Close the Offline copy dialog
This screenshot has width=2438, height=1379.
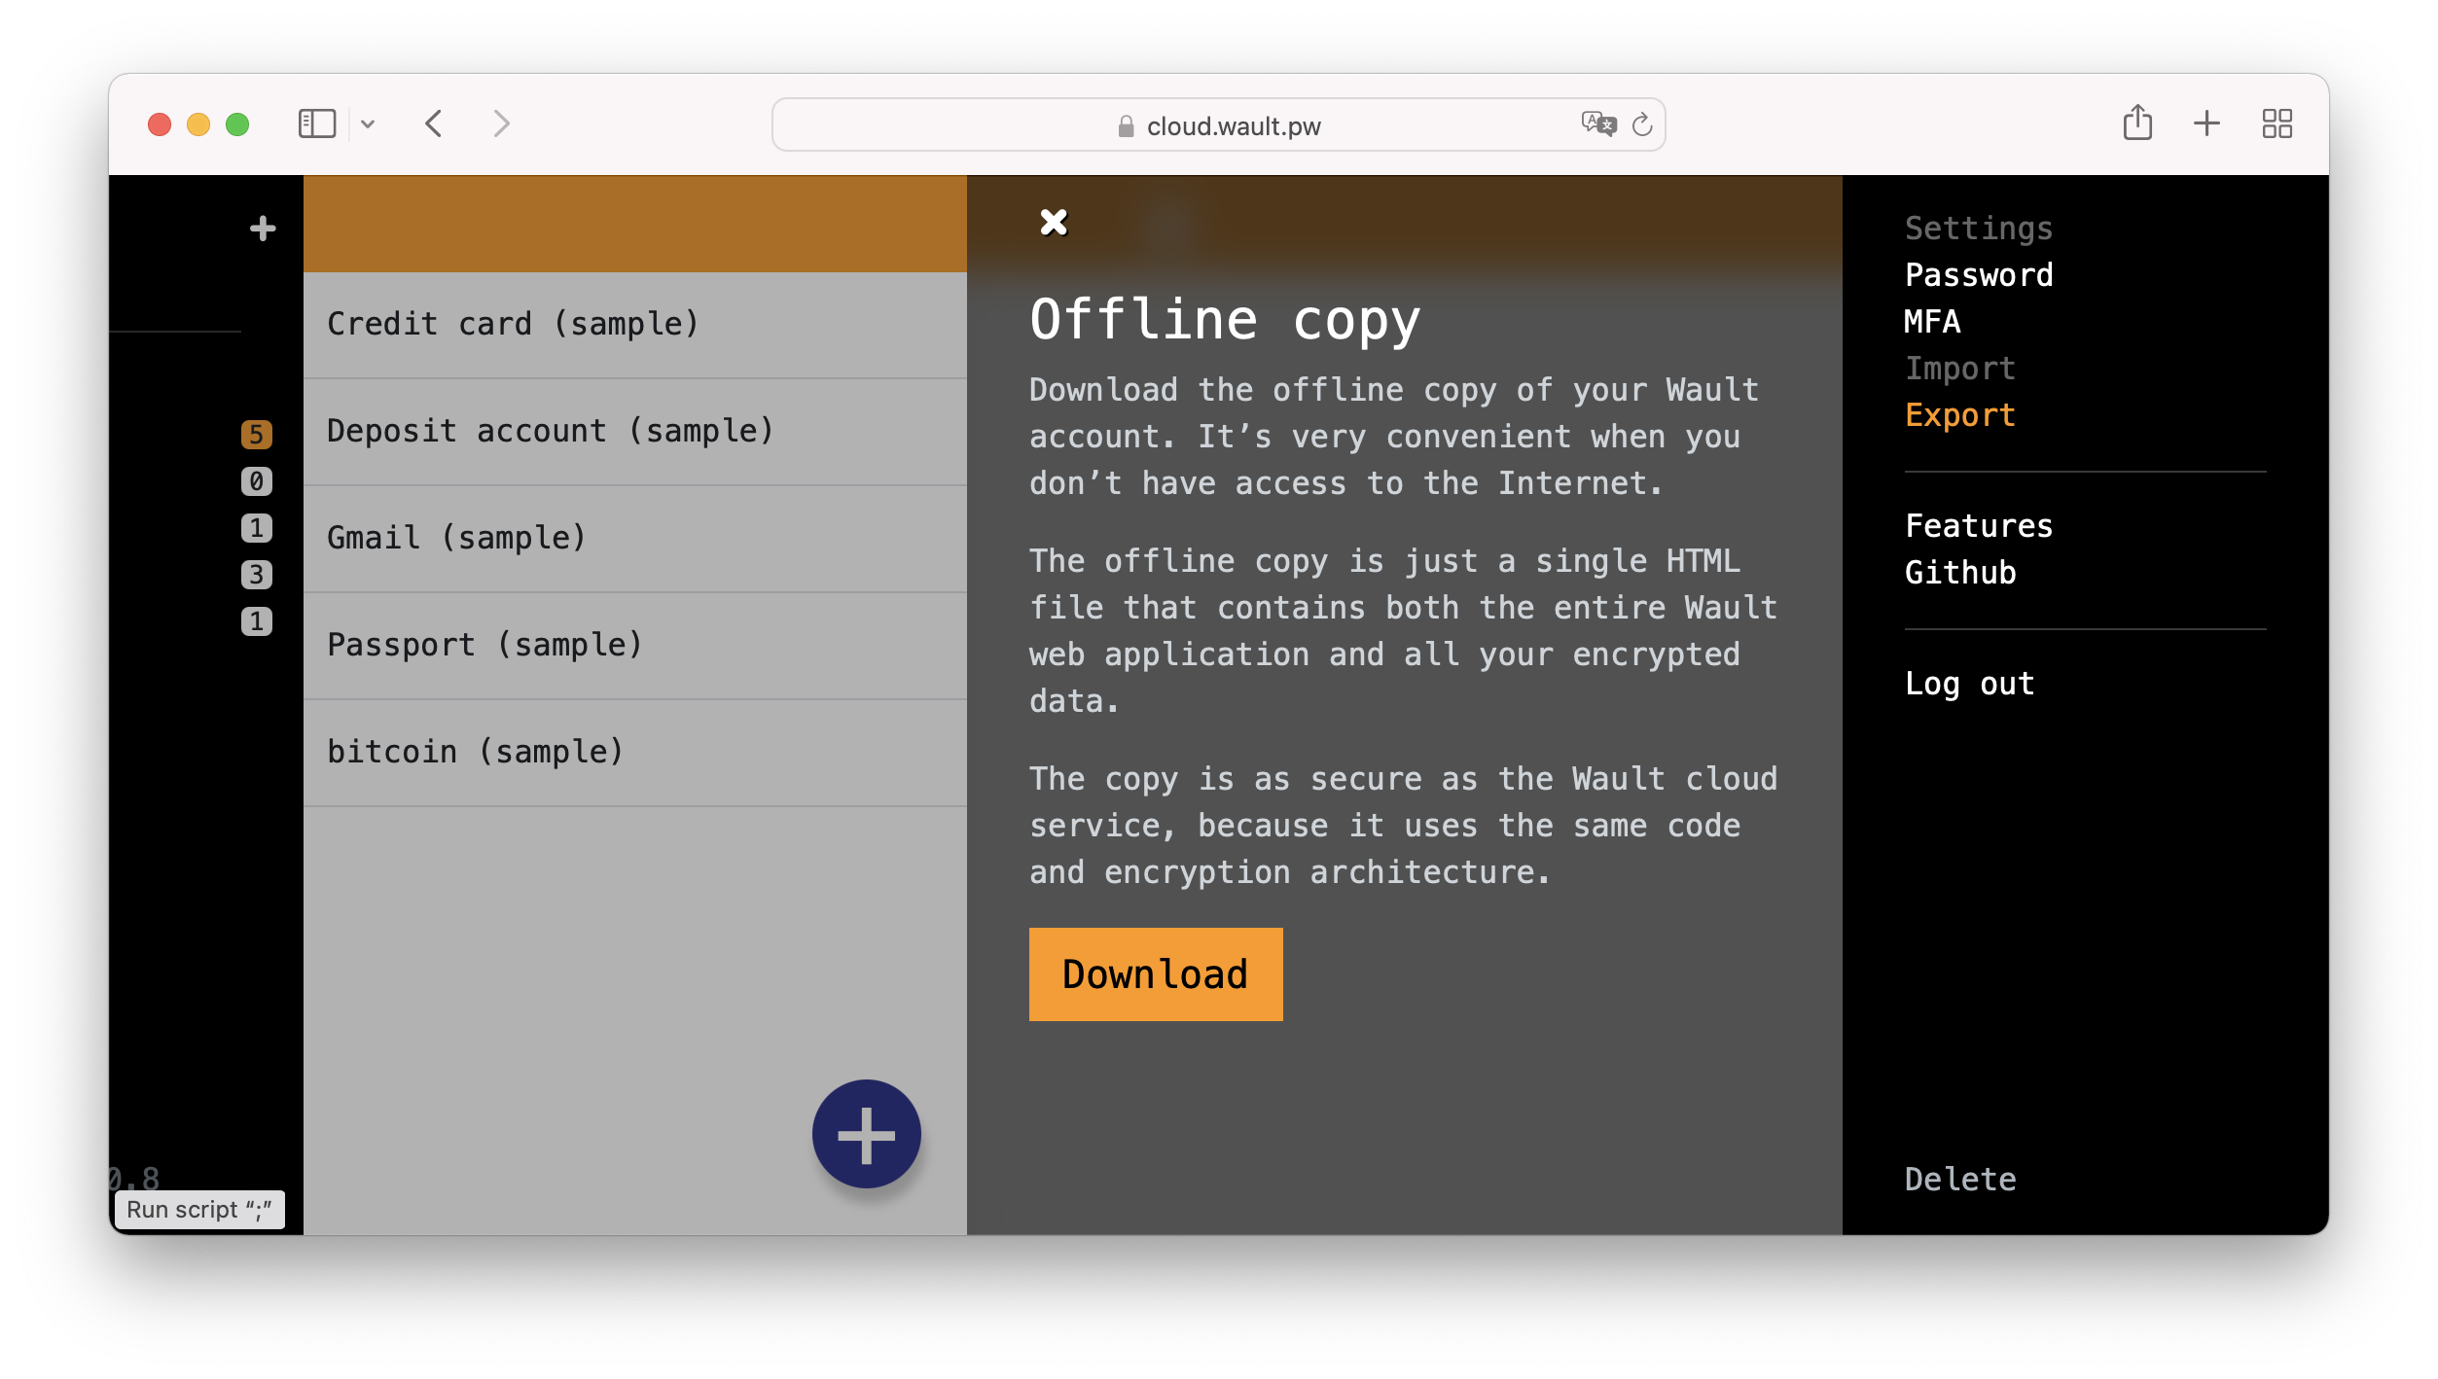1054,222
